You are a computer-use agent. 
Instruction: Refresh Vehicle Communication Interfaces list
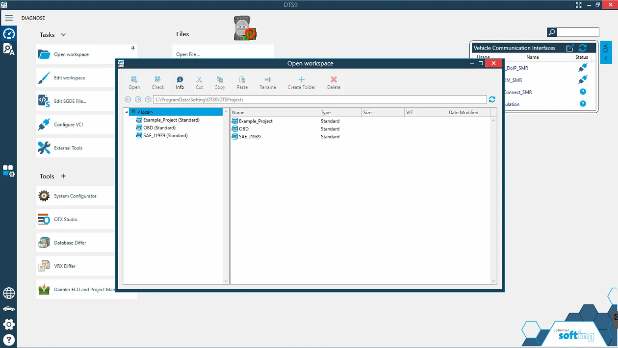pyautogui.click(x=583, y=48)
